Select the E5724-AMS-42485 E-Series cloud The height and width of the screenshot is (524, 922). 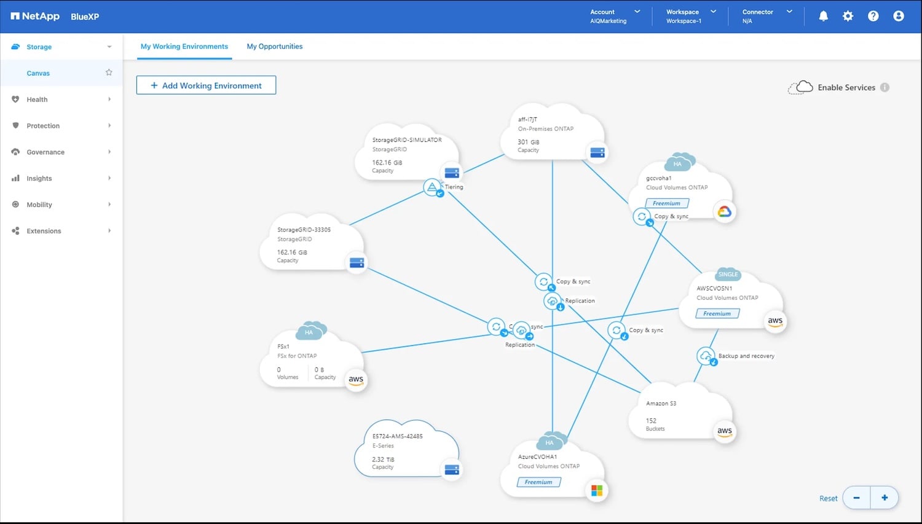[x=407, y=448]
